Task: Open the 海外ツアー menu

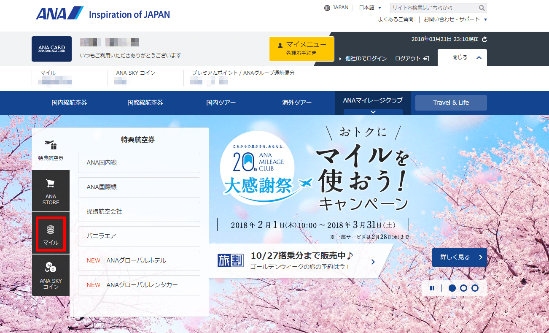Action: 297,103
